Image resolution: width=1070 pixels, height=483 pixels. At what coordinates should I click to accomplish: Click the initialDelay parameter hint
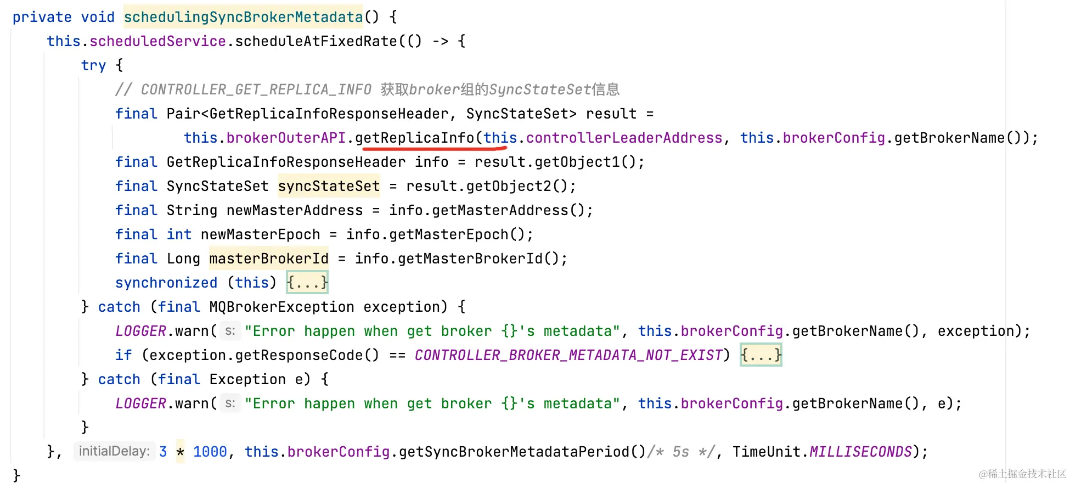(114, 451)
